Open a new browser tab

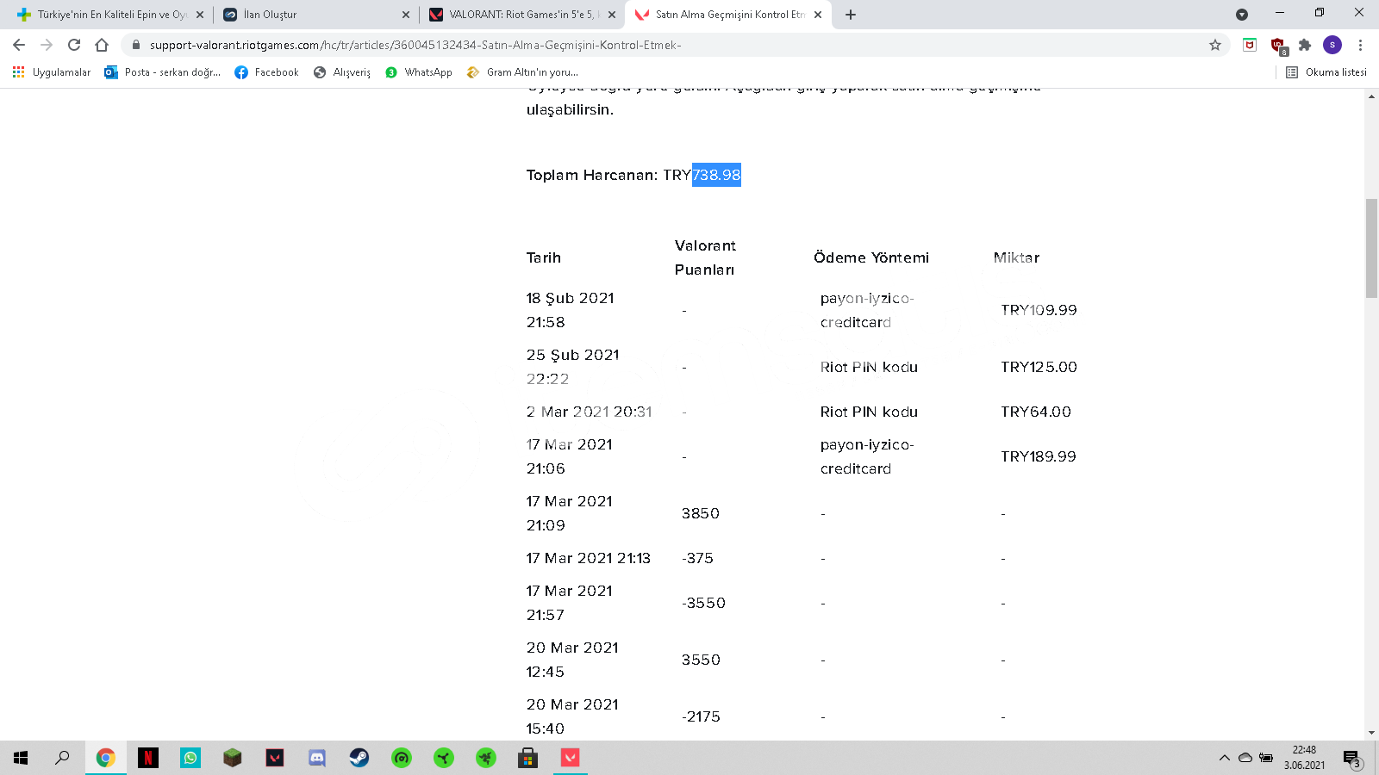(x=851, y=15)
